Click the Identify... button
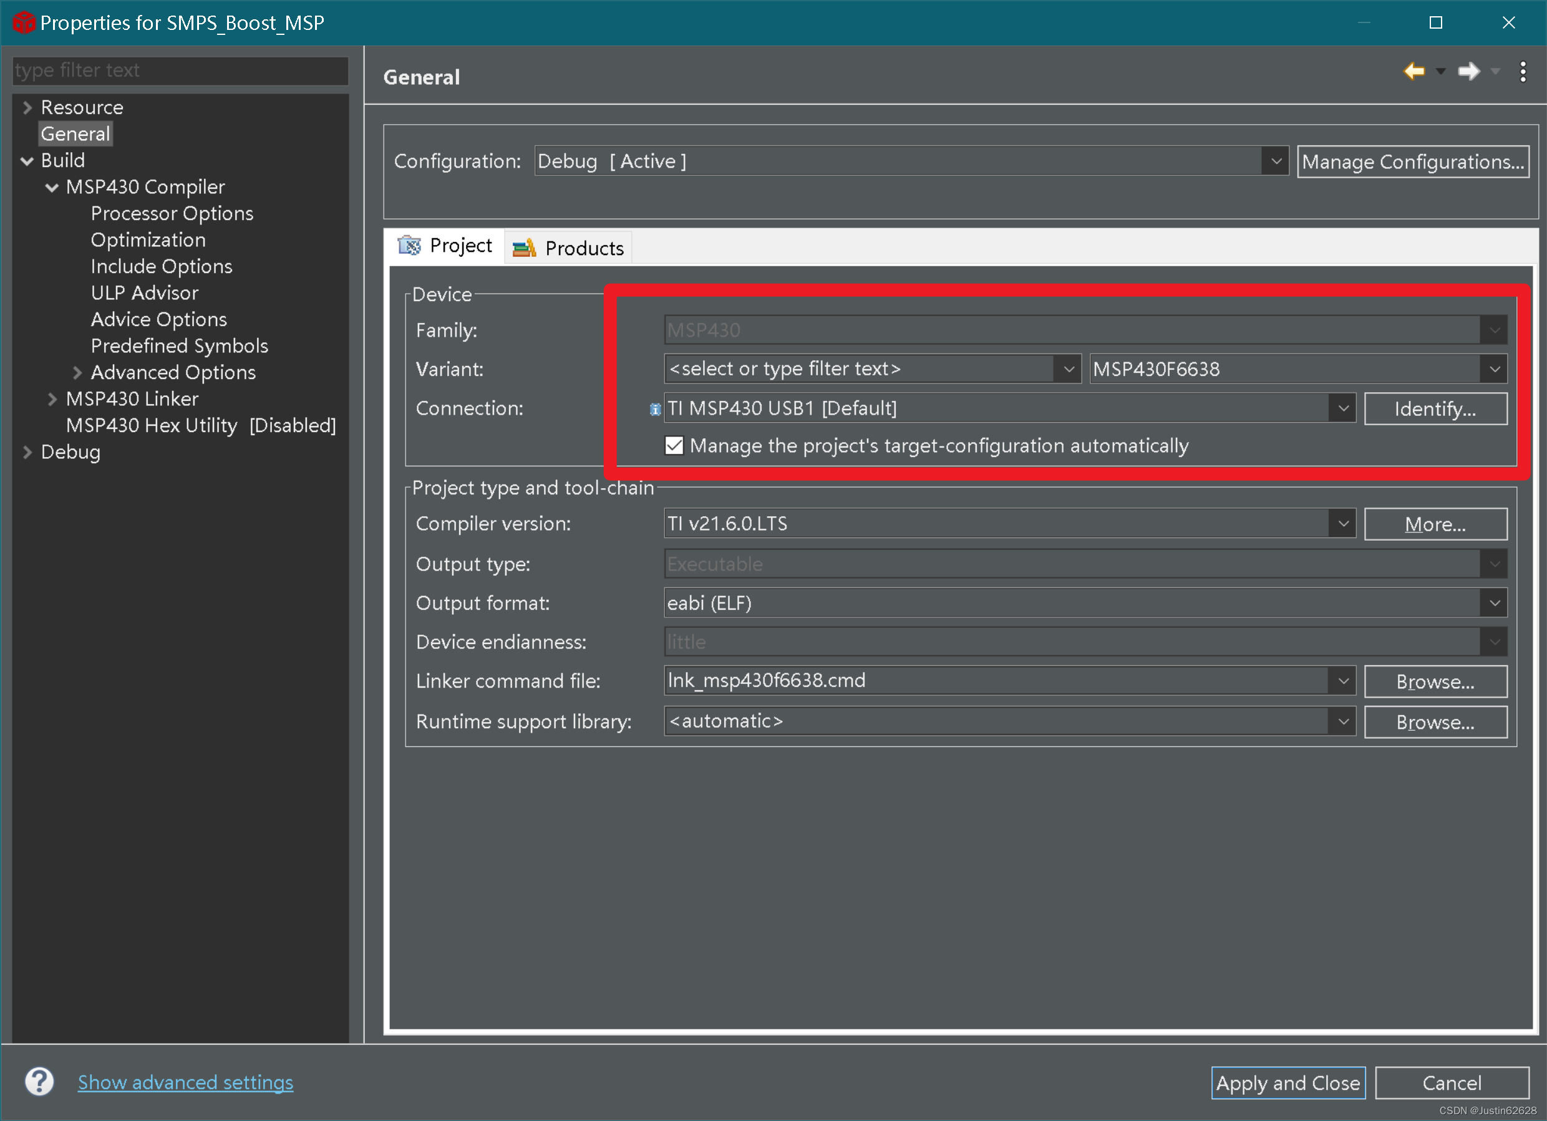 [x=1435, y=408]
